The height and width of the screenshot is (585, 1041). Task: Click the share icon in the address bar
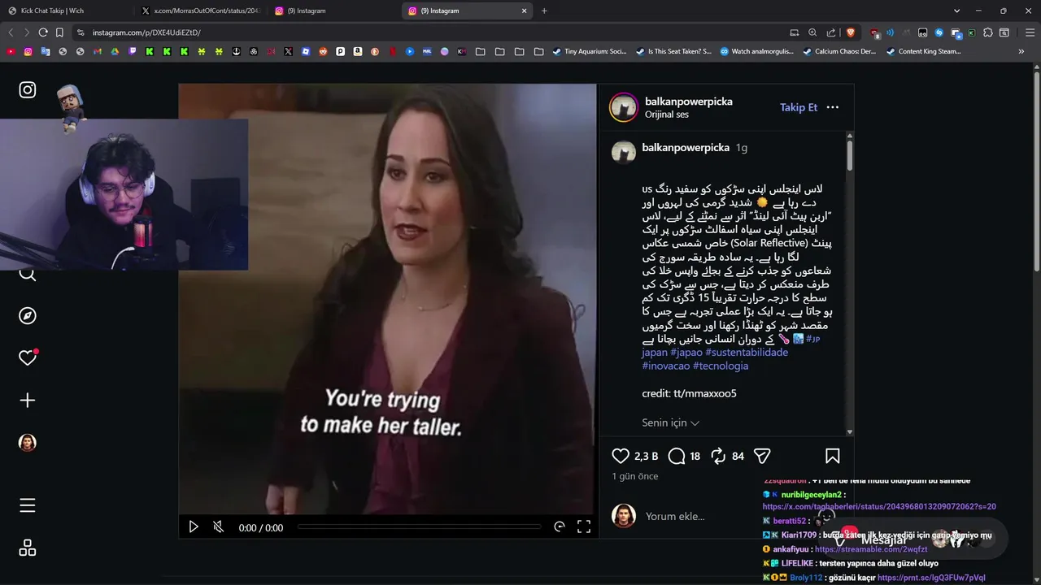831,32
